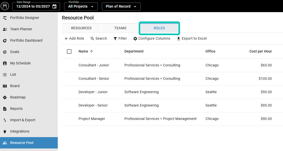Open Portfolio Designer from the sidebar
Image resolution: width=283 pixels, height=151 pixels.
(x=25, y=18)
